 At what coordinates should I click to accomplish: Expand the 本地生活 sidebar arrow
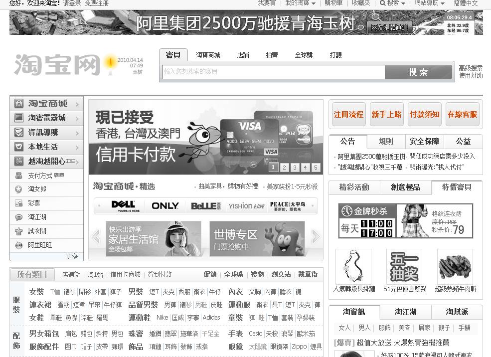coord(77,147)
